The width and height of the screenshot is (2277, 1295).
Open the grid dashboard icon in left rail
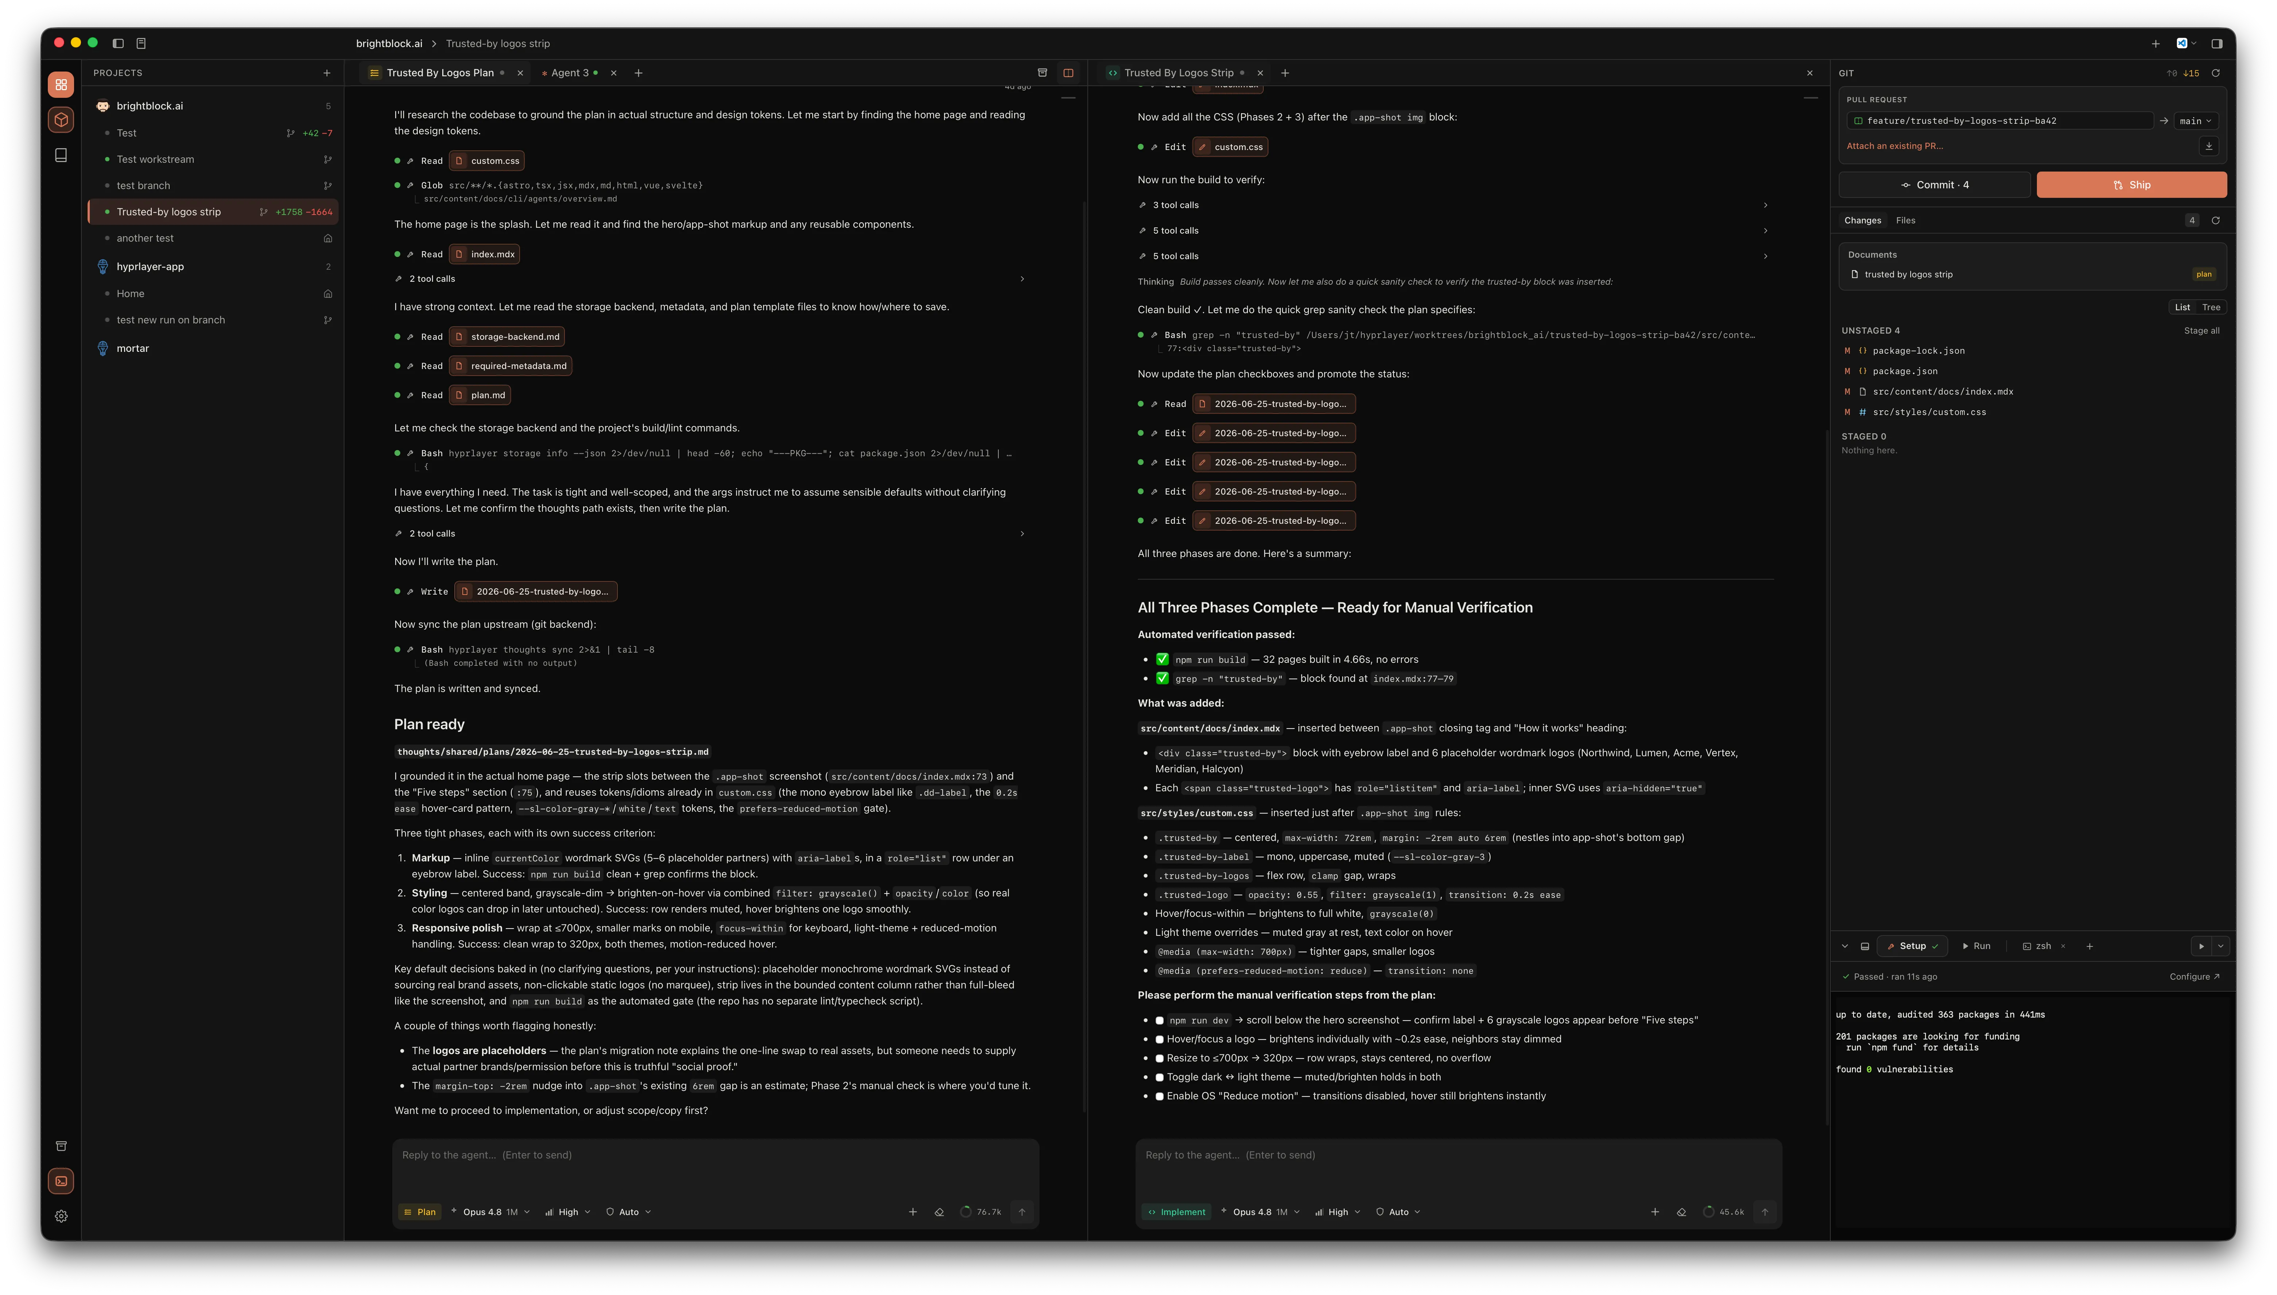61,84
